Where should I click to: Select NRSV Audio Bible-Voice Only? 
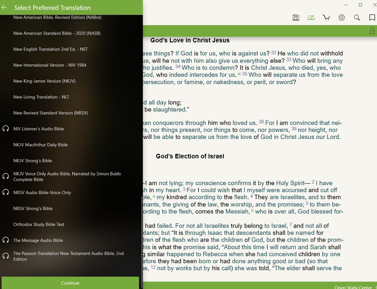click(x=42, y=192)
